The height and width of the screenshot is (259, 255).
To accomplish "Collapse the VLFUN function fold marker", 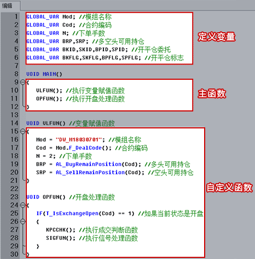I will point(22,132).
